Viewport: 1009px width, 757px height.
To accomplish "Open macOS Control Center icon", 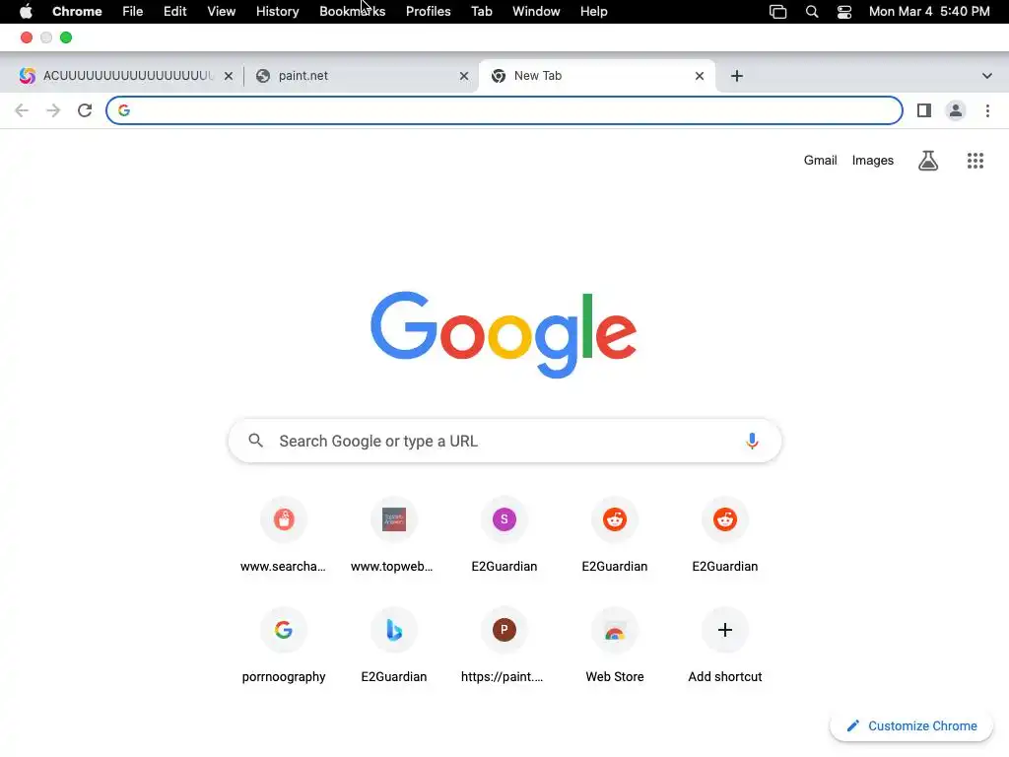I will pos(844,12).
